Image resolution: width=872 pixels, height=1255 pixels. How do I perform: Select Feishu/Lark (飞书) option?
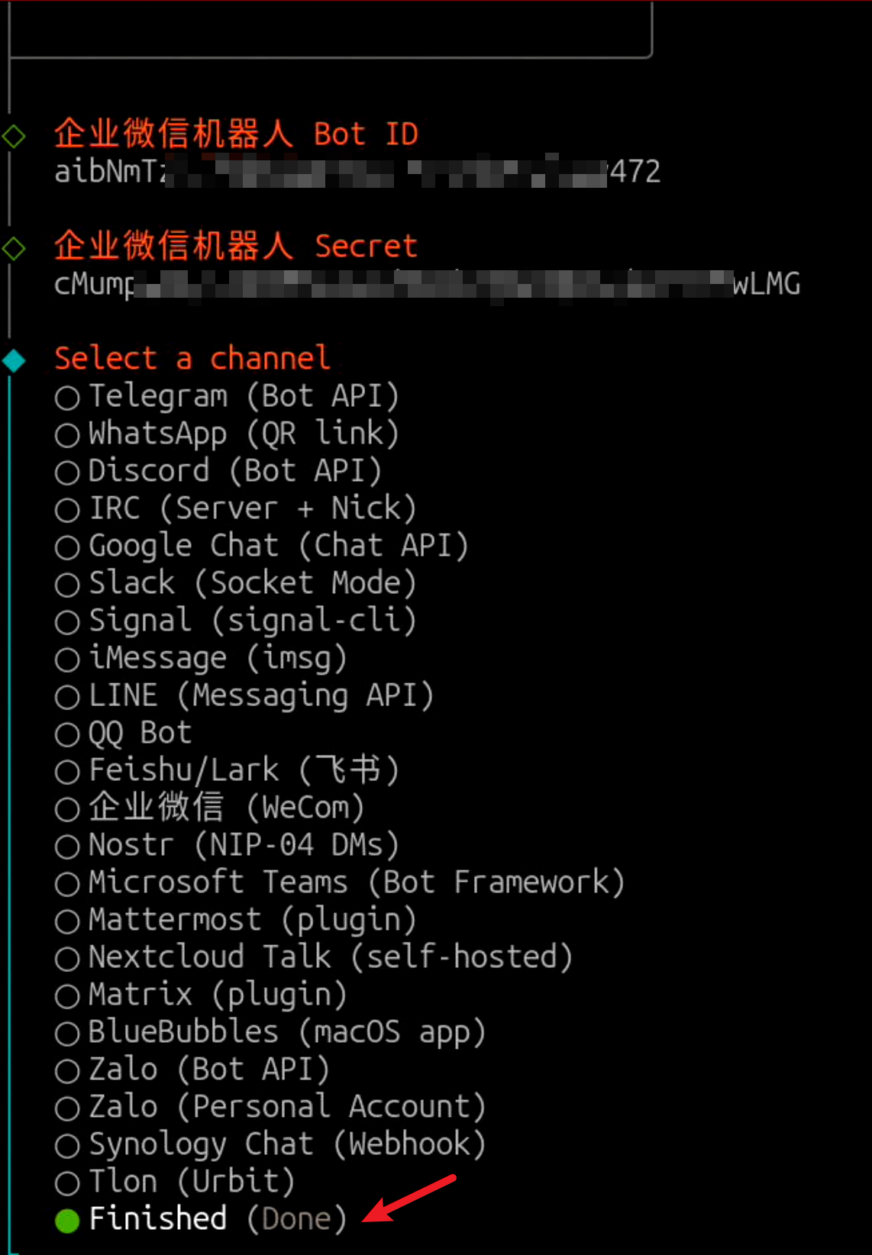[x=67, y=771]
